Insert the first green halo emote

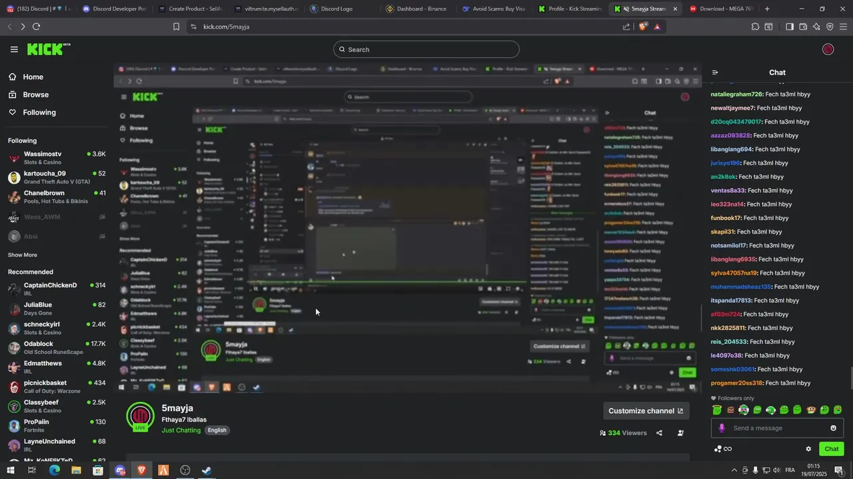click(717, 410)
